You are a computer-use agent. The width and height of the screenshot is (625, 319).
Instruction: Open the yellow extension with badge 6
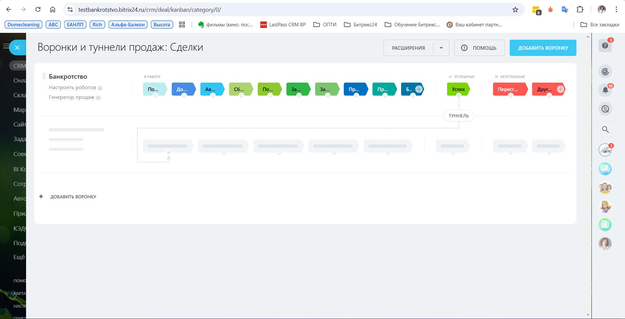point(536,10)
